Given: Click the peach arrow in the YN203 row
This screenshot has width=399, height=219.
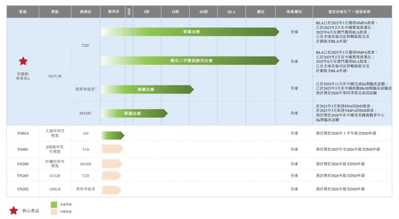Looking at the screenshot, I should [x=111, y=175].
